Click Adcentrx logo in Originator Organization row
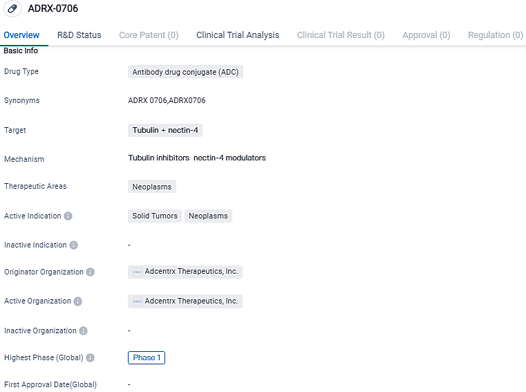This screenshot has width=526, height=392. [x=138, y=272]
